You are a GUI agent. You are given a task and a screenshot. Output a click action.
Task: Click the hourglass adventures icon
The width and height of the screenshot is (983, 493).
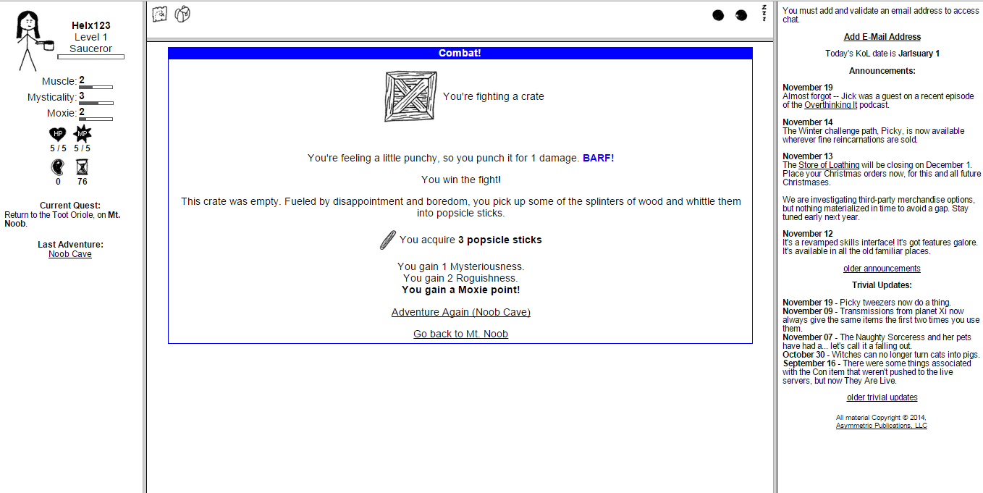pos(83,167)
